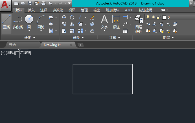Select the Array tool
Viewport: 195px width, 123px height.
pyautogui.click(x=80, y=31)
